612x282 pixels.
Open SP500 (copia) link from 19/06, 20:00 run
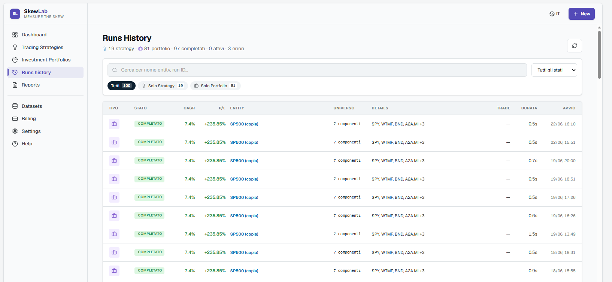(x=244, y=161)
